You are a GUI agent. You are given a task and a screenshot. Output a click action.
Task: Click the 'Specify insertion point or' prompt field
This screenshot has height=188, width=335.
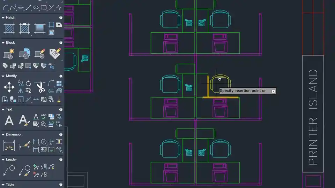[x=248, y=91]
